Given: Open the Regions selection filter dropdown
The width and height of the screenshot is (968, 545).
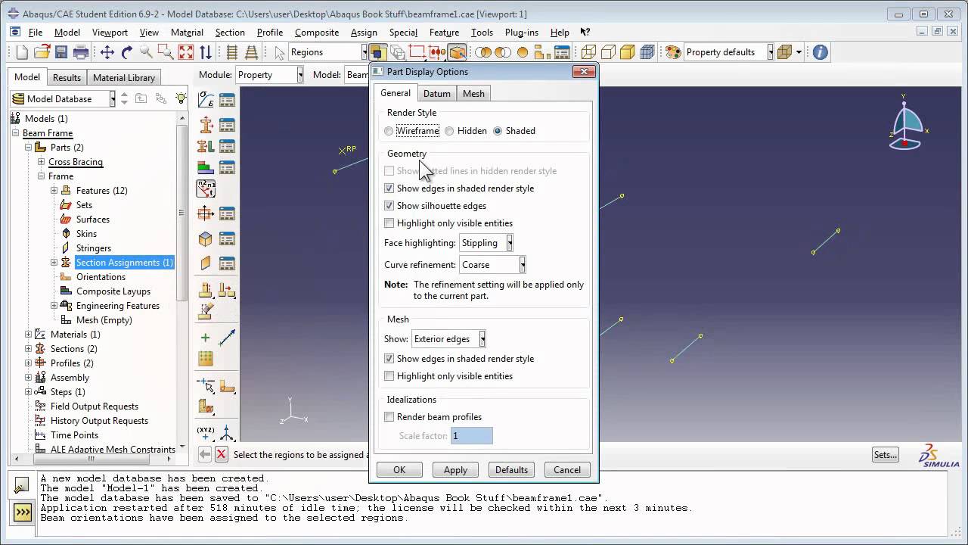Looking at the screenshot, I should [x=327, y=52].
